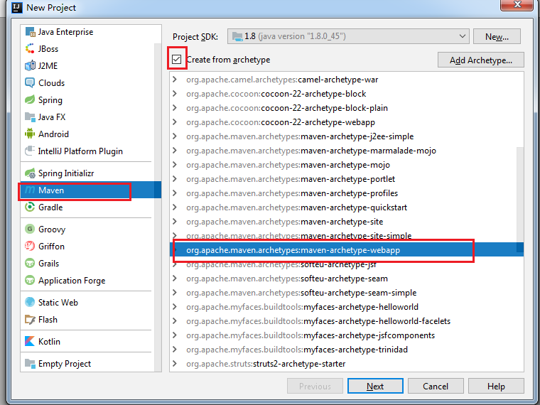
Task: Select myfaces-archetype-trinidad archetype
Action: (347, 350)
